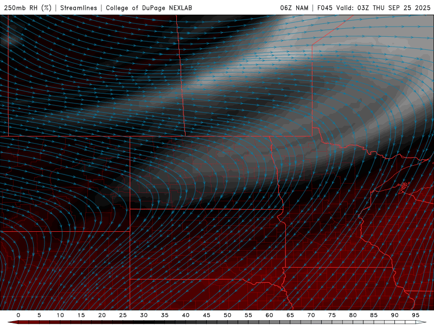Screen dimensions: 434x325
Task: Click the '06Z NAM' model run text
Action: point(294,8)
